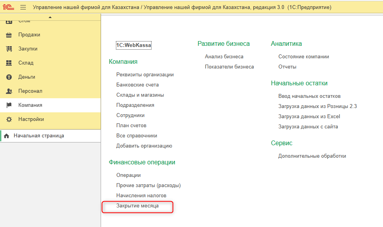Click the Начальная страница home icon
383x227 pixels.
pos(7,136)
